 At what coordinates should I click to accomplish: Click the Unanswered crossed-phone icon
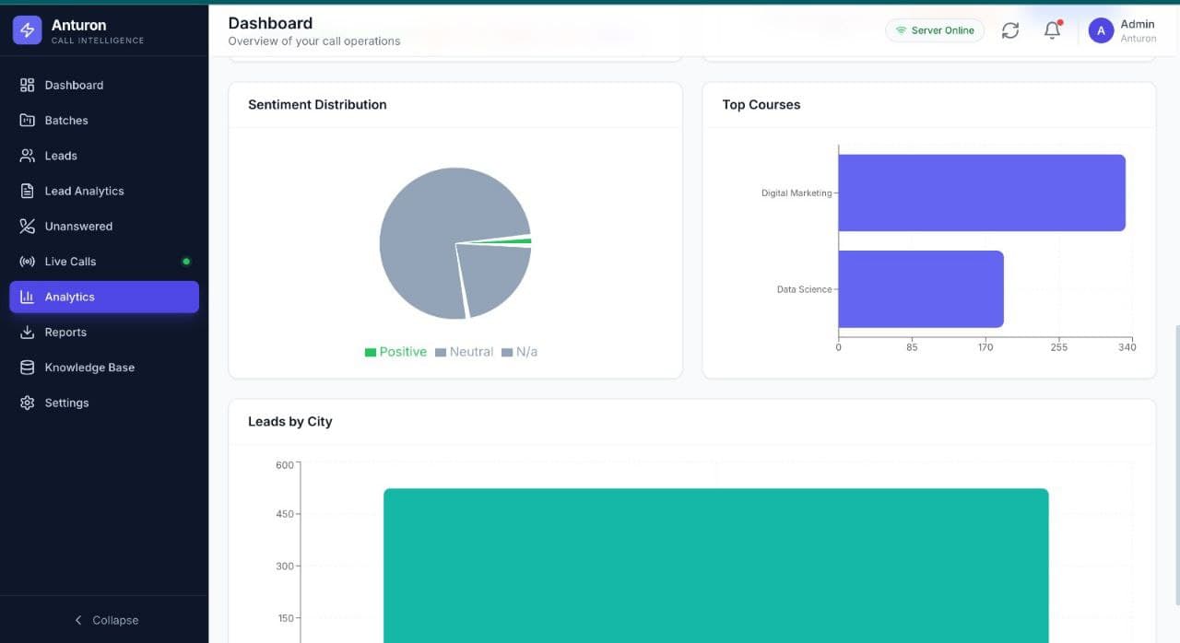(x=28, y=227)
